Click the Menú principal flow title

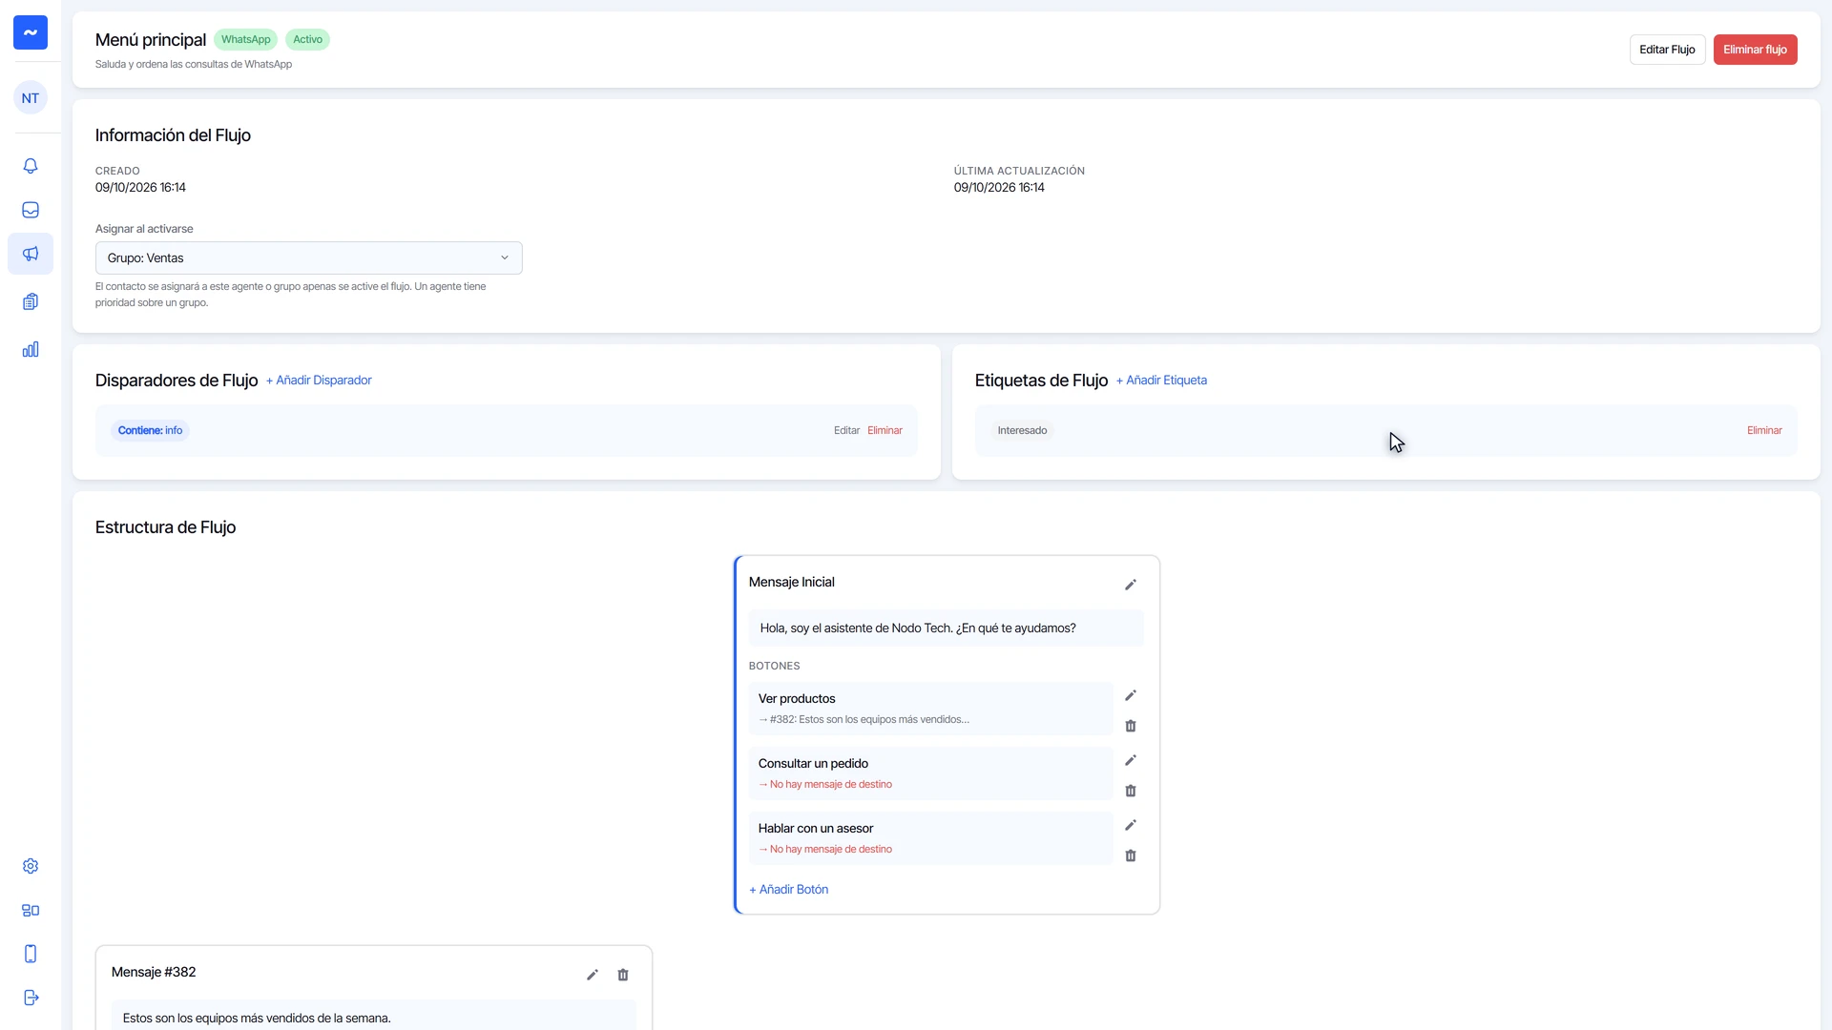coord(151,40)
